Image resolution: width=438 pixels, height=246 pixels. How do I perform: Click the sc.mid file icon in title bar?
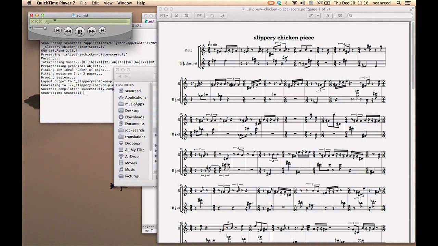click(74, 15)
